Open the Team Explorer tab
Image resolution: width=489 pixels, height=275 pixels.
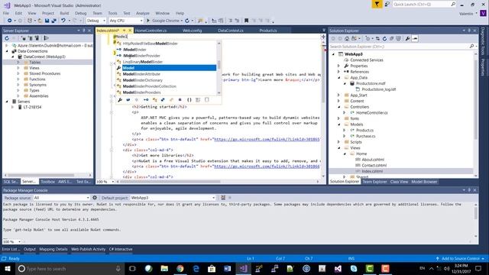pyautogui.click(x=374, y=182)
